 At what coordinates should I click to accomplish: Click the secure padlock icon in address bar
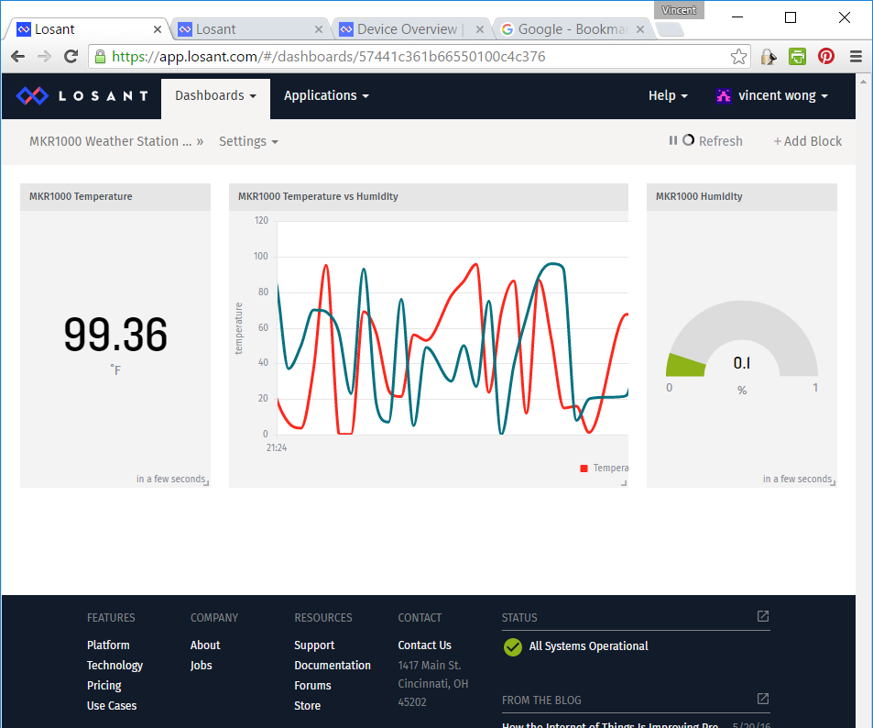[100, 56]
